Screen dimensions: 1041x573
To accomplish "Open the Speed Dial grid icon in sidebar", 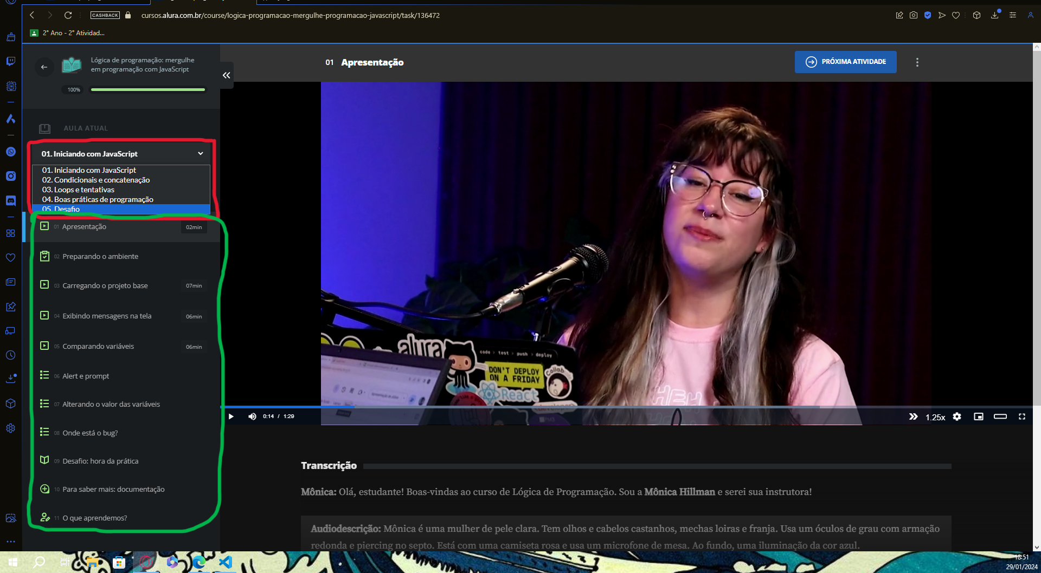I will click(x=10, y=233).
